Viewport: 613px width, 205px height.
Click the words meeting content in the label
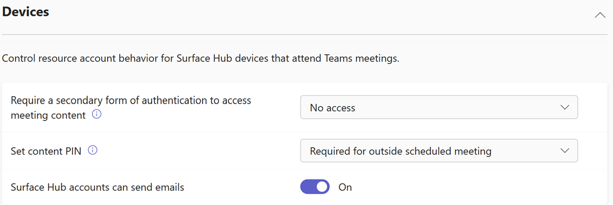tap(48, 115)
